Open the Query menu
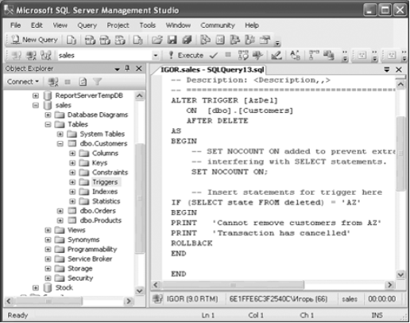Viewport: 410px width, 323px height. coord(87,25)
